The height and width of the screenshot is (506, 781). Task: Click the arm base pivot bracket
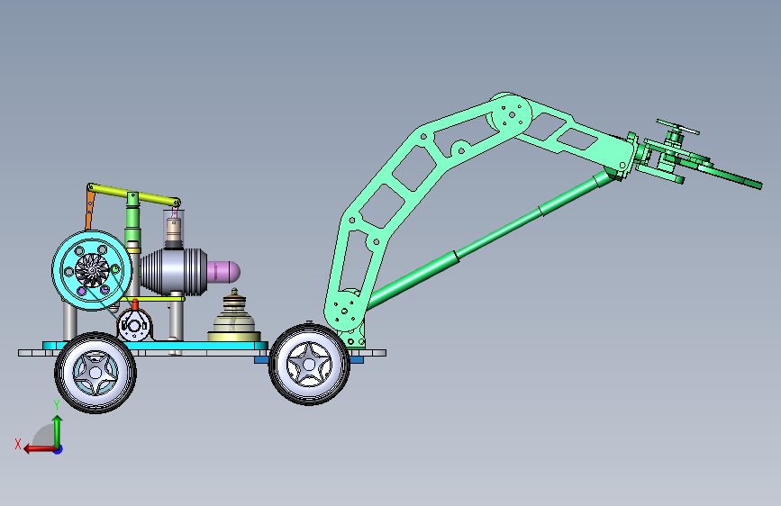355,340
